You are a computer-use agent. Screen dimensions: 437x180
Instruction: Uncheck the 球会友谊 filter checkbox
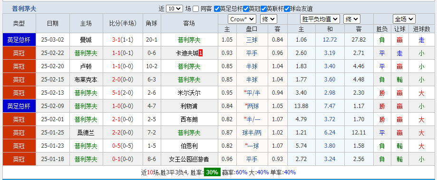click(287, 9)
